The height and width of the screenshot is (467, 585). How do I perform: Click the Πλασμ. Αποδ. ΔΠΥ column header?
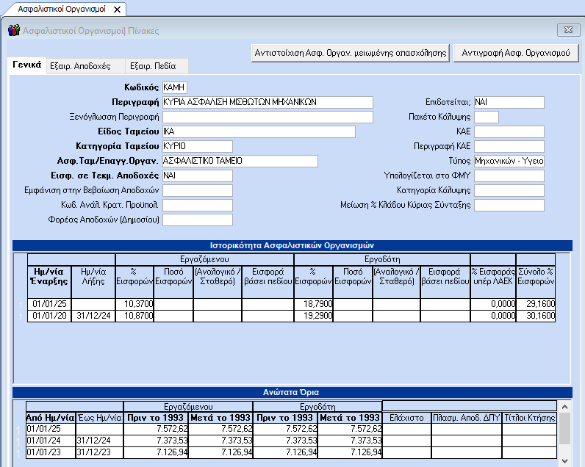[x=467, y=418]
